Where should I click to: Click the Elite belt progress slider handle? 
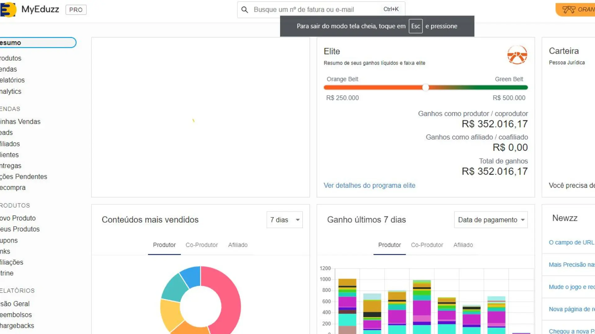425,88
